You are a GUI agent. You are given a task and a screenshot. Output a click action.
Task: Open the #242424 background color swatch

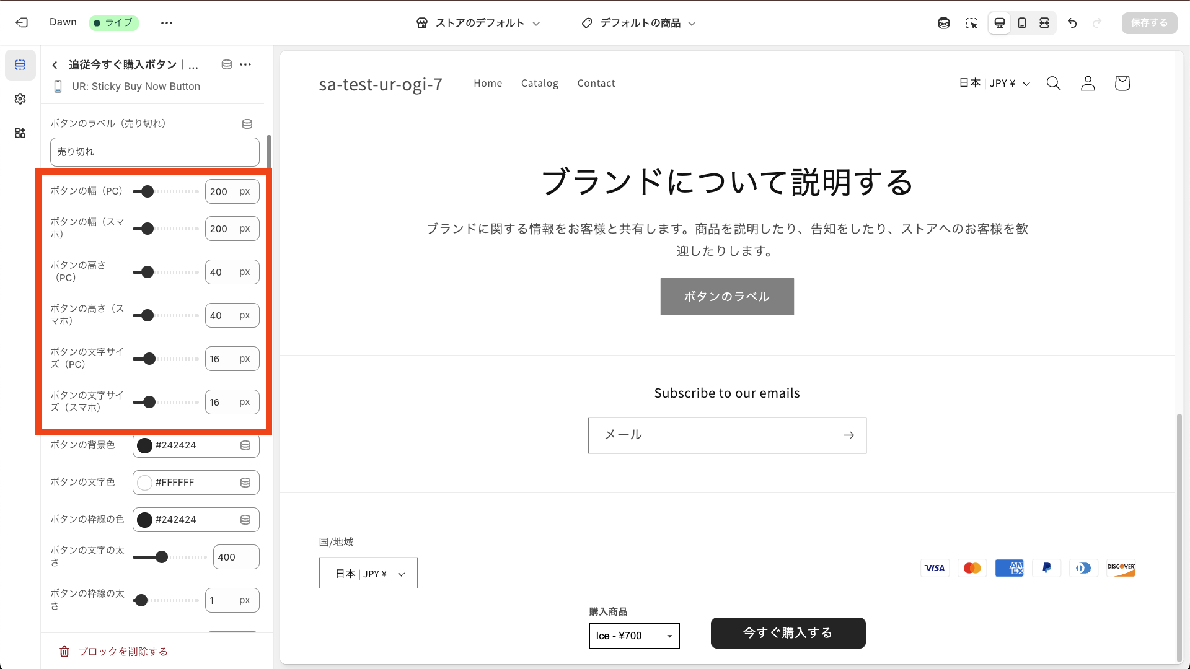click(144, 445)
